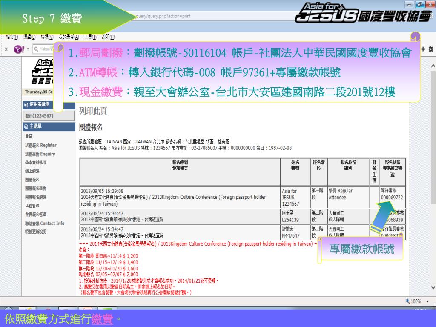Click the blue arrow pointing to payment account
This screenshot has height=327, width=436.
tap(381, 216)
